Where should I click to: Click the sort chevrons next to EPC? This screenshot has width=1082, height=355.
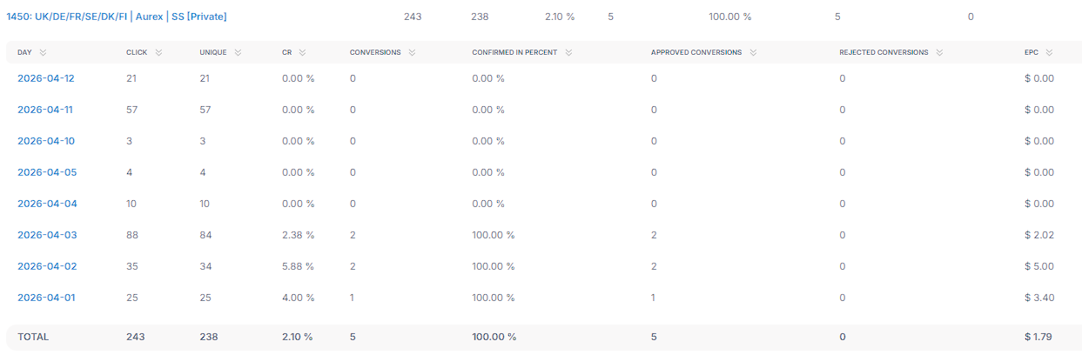[1049, 53]
